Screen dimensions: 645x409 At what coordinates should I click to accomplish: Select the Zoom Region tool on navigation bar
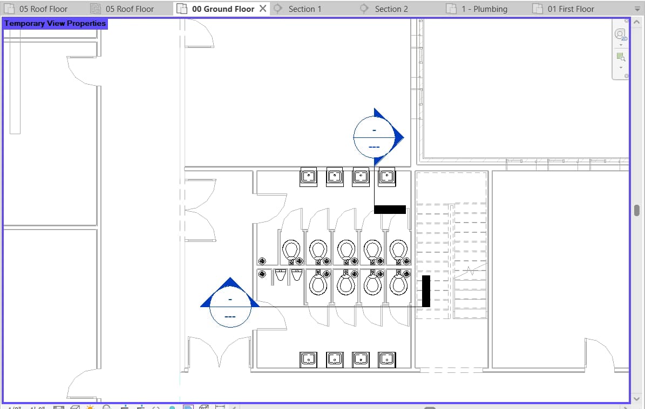(621, 56)
